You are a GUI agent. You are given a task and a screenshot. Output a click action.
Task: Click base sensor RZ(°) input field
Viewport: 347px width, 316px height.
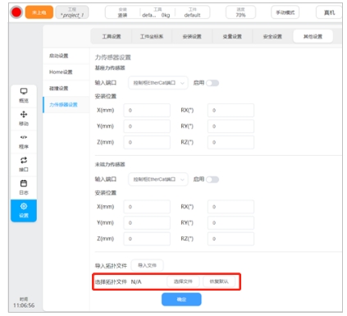point(231,142)
